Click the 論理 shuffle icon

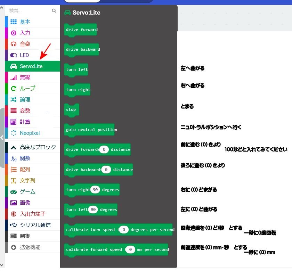14,100
